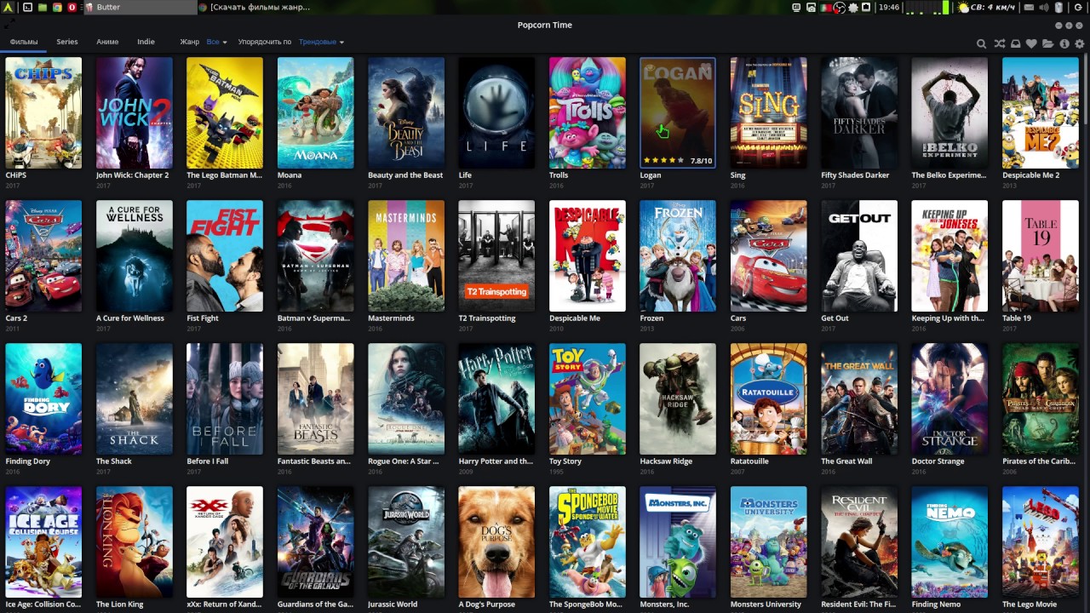The height and width of the screenshot is (613, 1090).
Task: Open the terminal icon in the top panel
Action: [x=27, y=7]
